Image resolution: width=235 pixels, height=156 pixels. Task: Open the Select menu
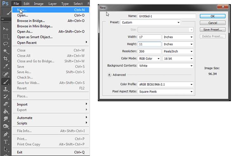coord(78,3)
